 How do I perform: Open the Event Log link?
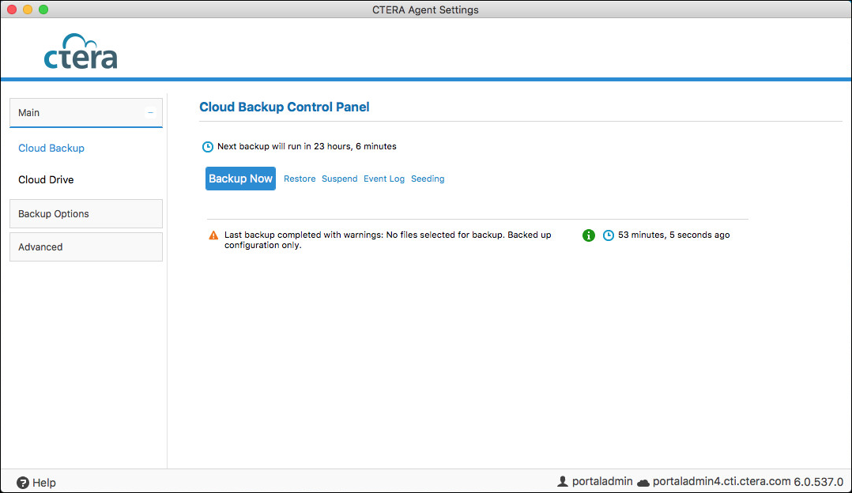pyautogui.click(x=384, y=179)
